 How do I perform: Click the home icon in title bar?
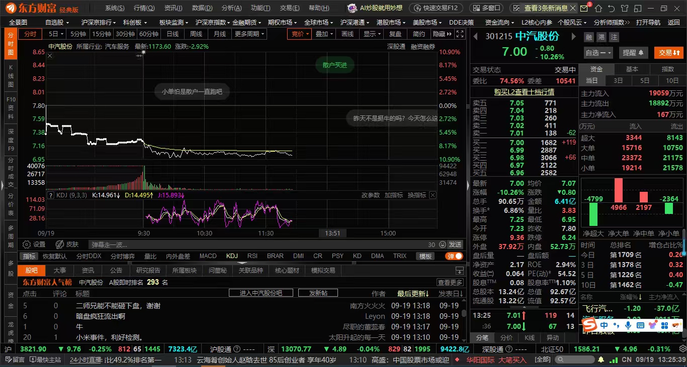(598, 8)
